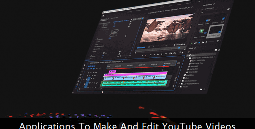255x129 pixels.
Task: Click the search icon in Project panel
Action: tap(202, 13)
